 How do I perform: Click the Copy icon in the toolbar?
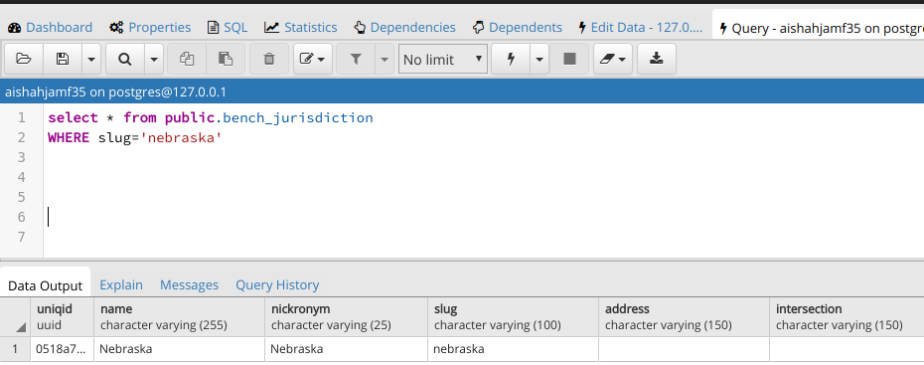coord(187,59)
